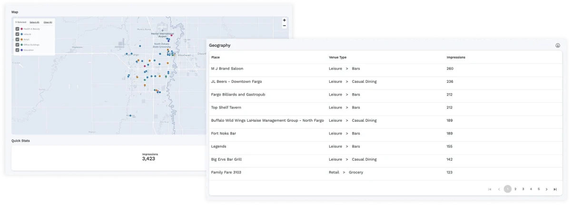Jump to the first results page
This screenshot has width=571, height=205.
click(490, 189)
